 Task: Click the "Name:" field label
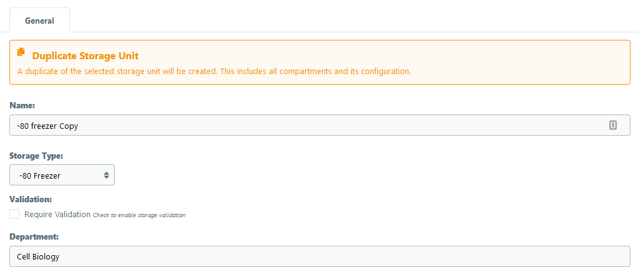22,106
